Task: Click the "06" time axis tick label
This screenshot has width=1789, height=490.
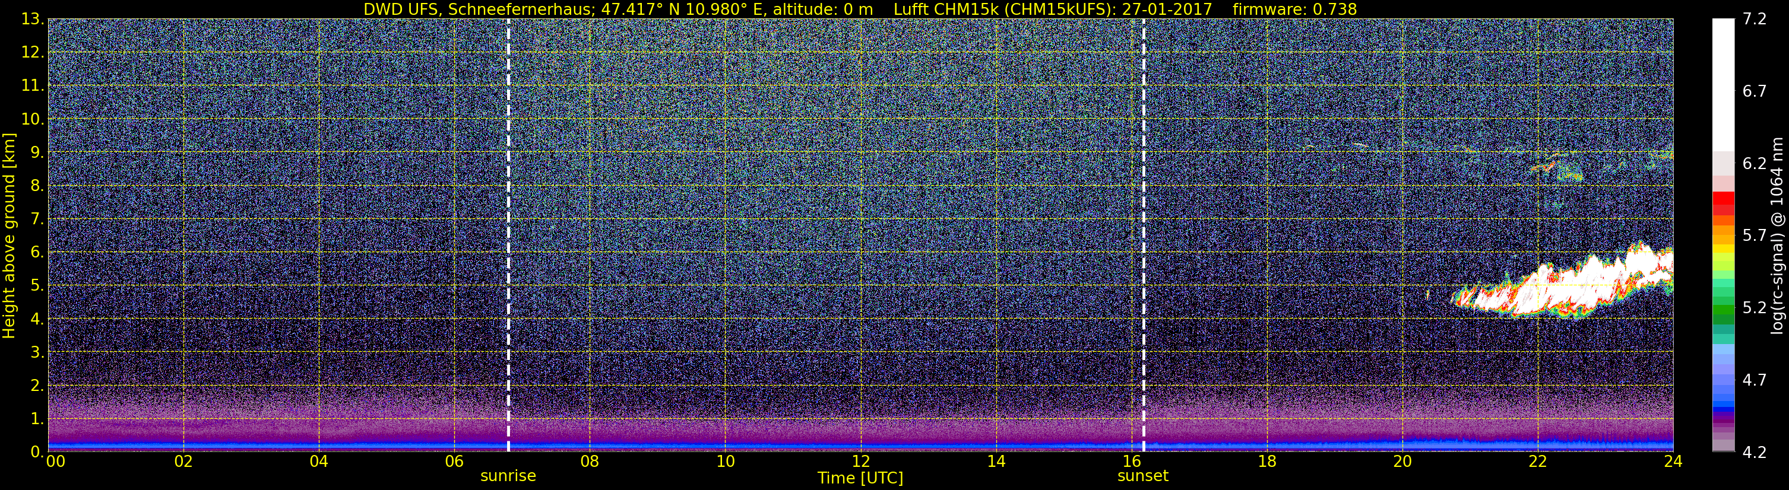Action: tap(454, 462)
